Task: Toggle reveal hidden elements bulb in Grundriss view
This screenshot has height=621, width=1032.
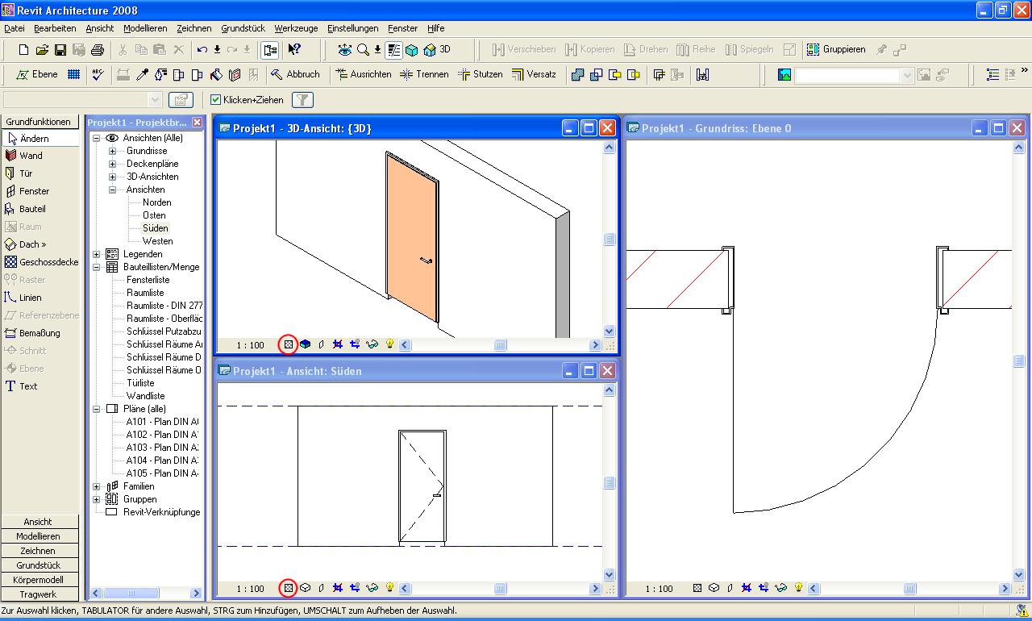Action: (799, 589)
